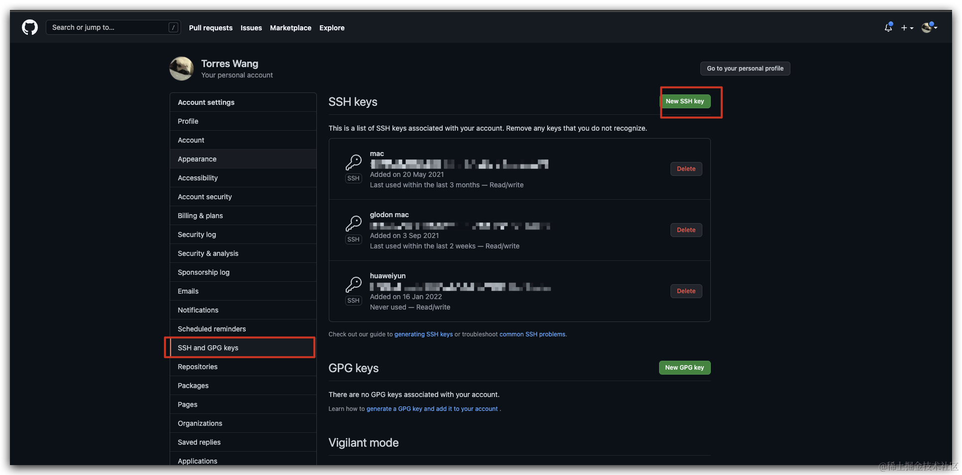Image resolution: width=962 pixels, height=475 pixels.
Task: Click the Added on 3 Sep 2021 text
Action: point(404,236)
